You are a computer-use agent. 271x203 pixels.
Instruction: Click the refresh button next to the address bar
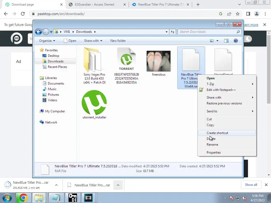tap(173, 32)
